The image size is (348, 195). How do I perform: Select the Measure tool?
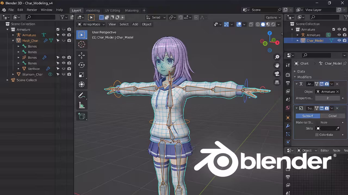coord(82,105)
